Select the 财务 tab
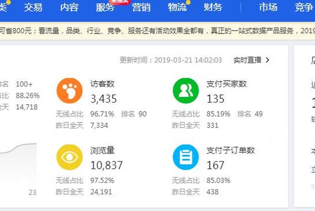 [213, 8]
